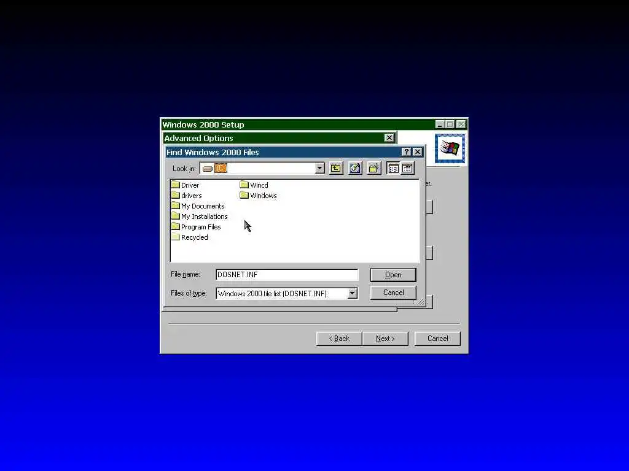Close the Advanced Options dialog
Image resolution: width=629 pixels, height=471 pixels.
[389, 138]
